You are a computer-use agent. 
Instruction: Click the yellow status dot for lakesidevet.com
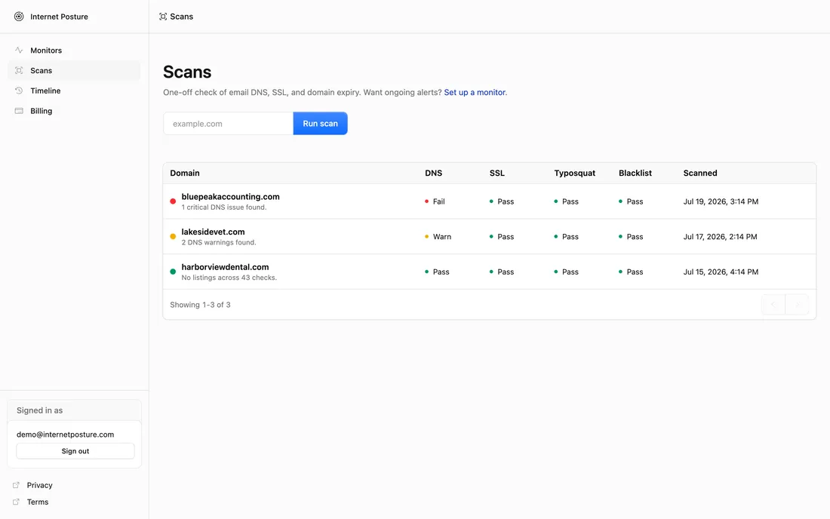[x=173, y=236]
